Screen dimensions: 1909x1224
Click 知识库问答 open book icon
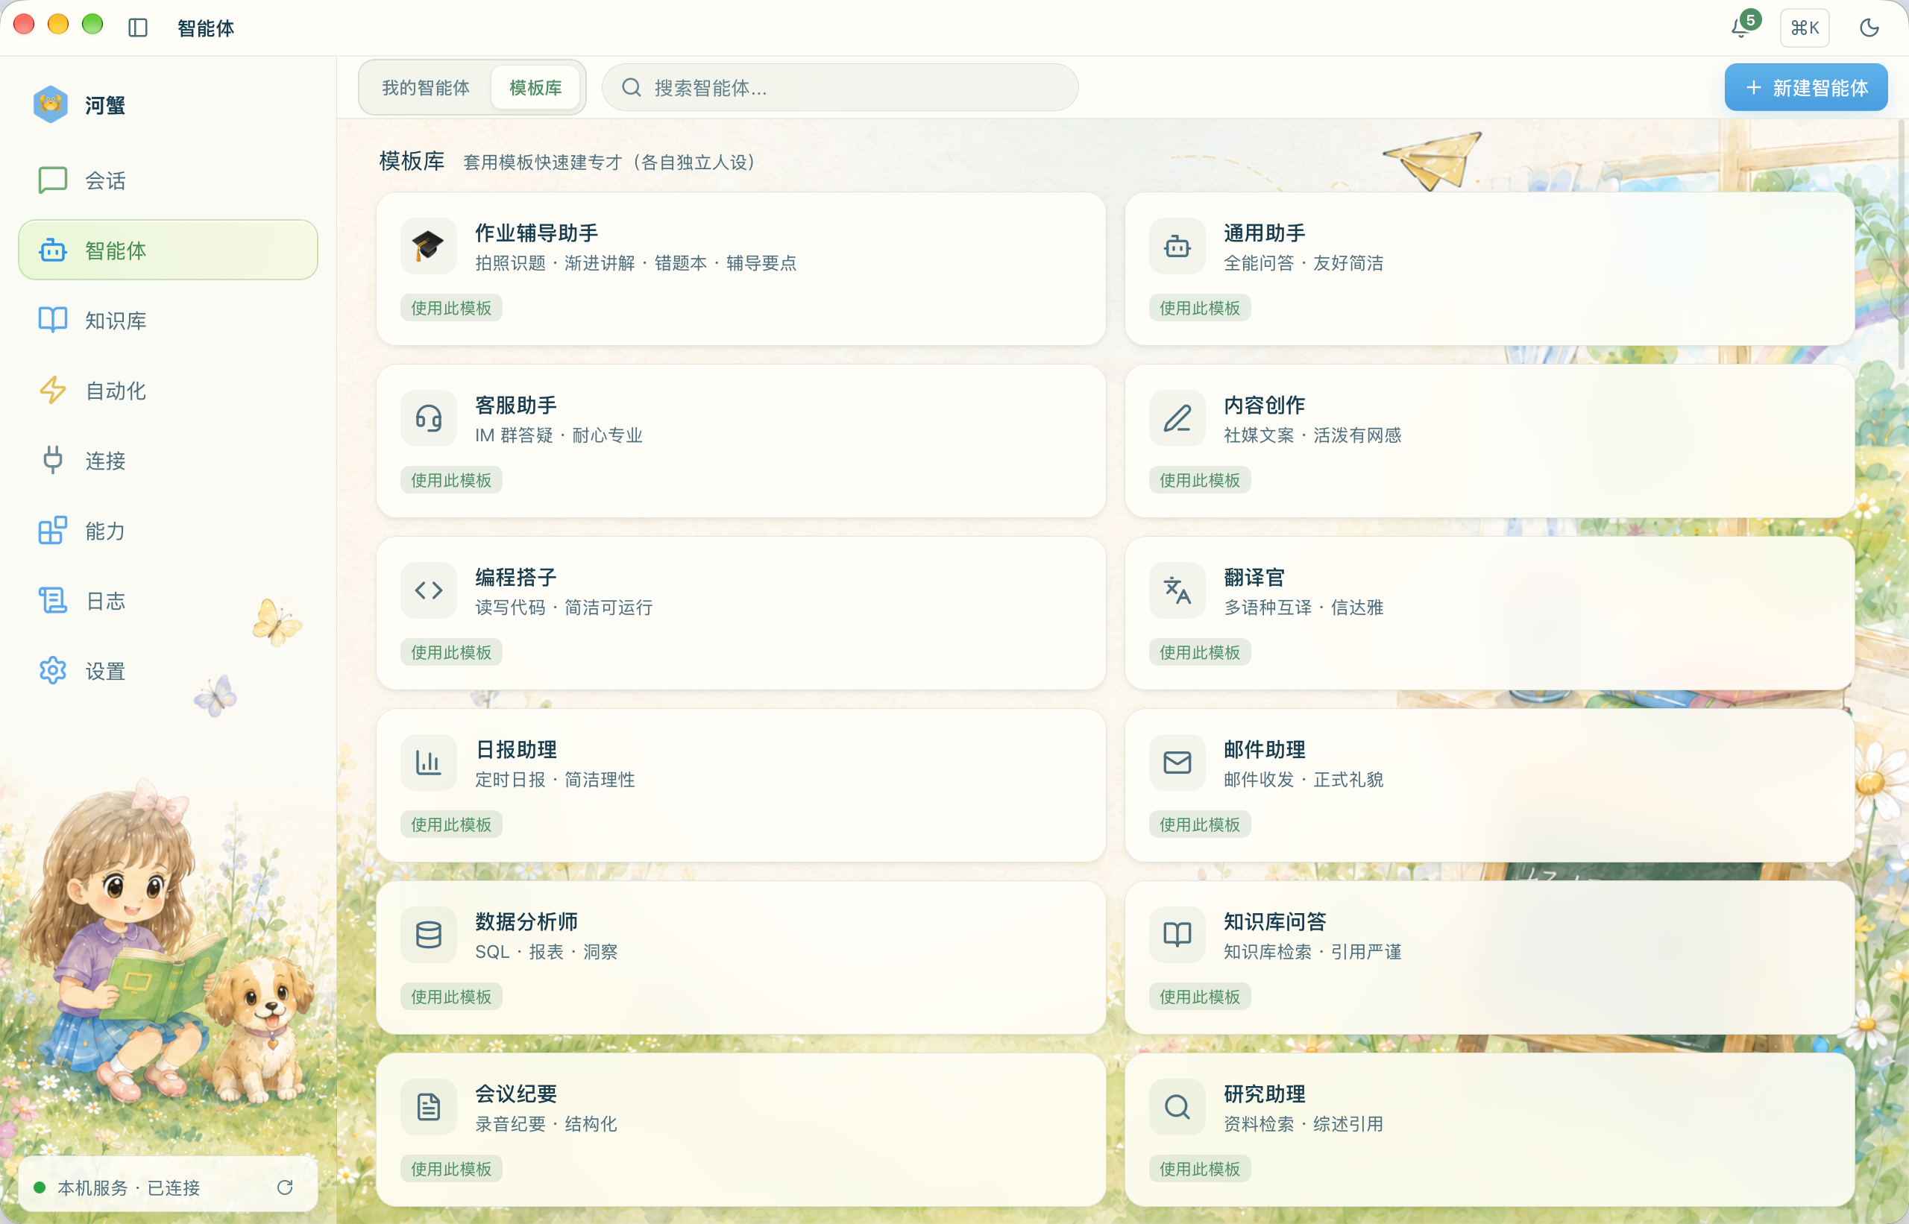point(1177,935)
